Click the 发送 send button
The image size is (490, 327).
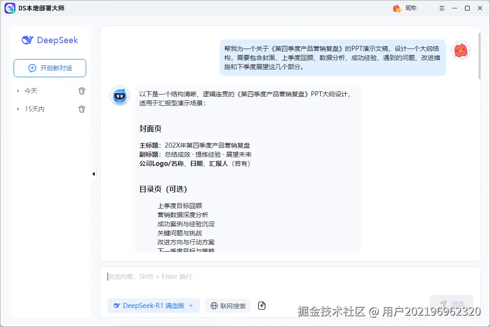[x=451, y=303]
